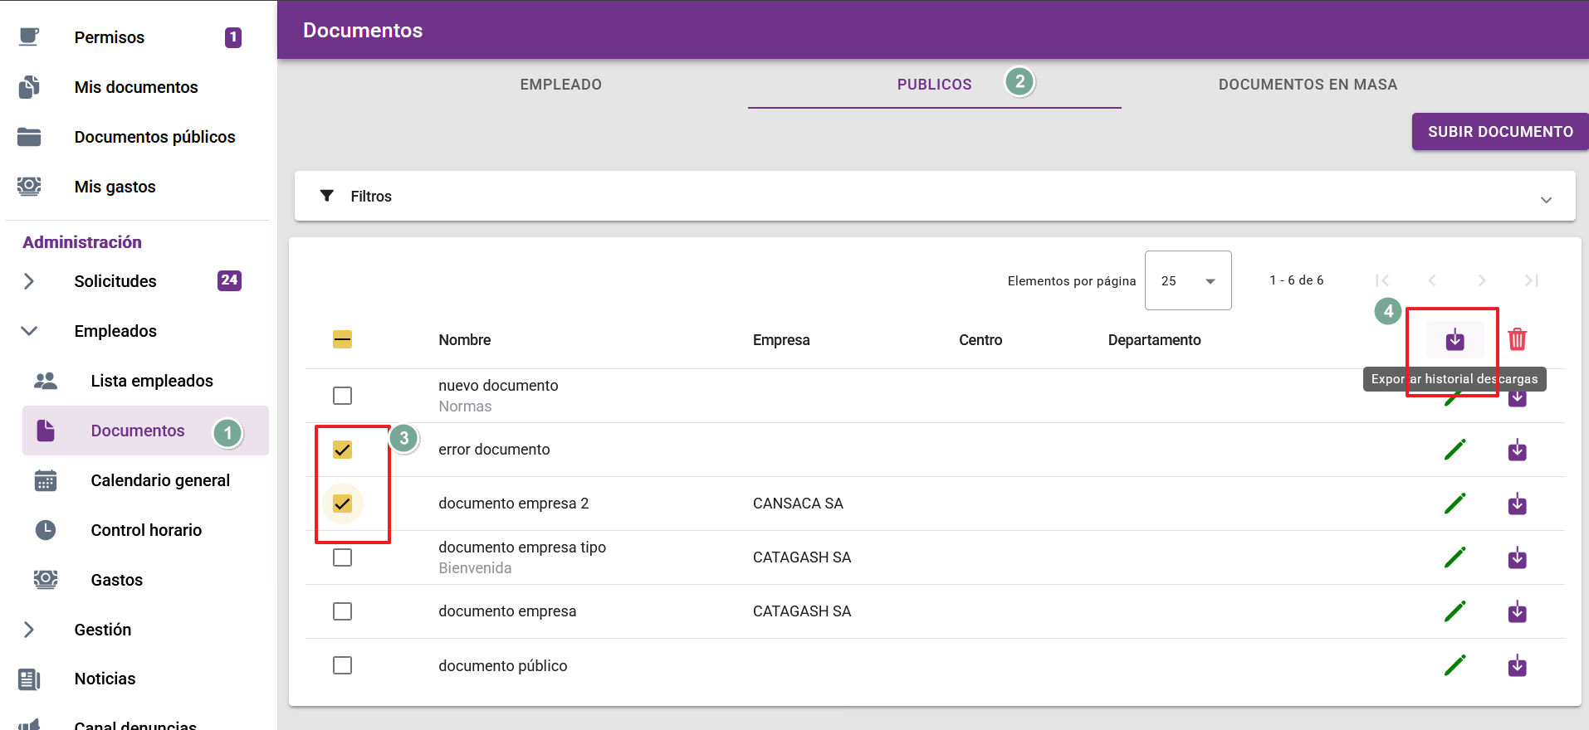Check the 'nuevo documento' checkbox
The image size is (1589, 730).
[342, 396]
